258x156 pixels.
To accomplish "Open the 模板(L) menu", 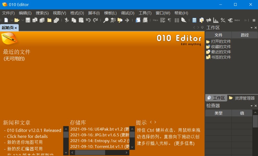I will click(x=110, y=13).
